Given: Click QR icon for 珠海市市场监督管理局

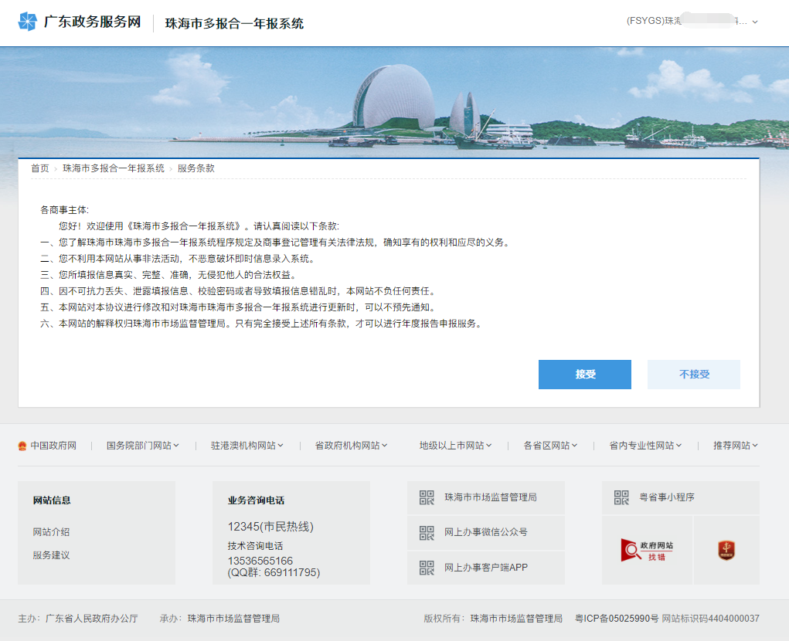Looking at the screenshot, I should point(427,497).
